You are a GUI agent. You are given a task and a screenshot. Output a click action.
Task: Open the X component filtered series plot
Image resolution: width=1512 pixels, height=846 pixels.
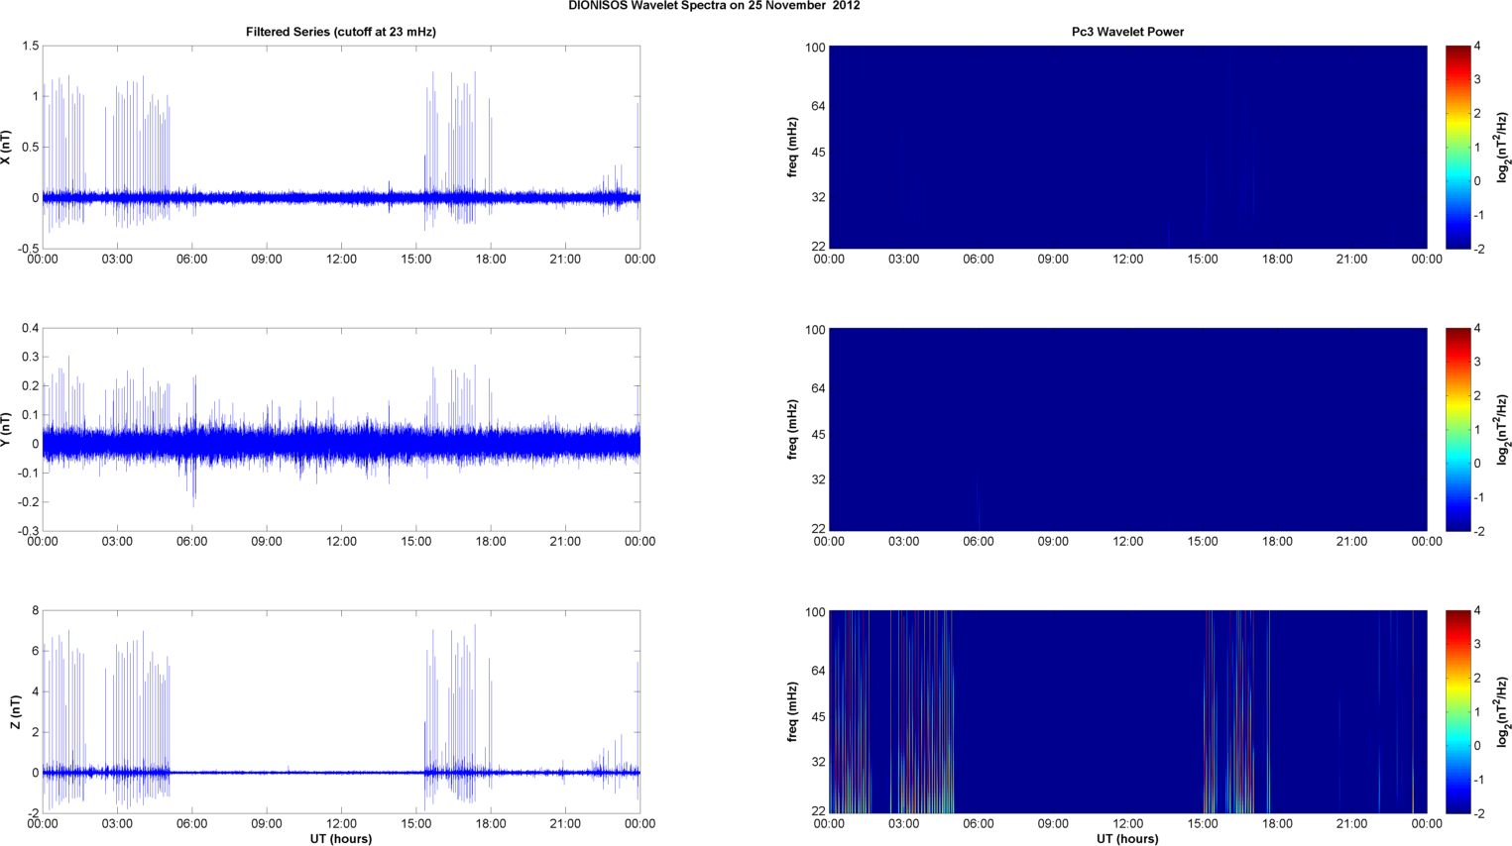pyautogui.click(x=341, y=148)
